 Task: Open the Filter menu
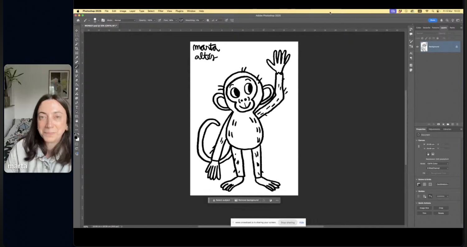[160, 11]
